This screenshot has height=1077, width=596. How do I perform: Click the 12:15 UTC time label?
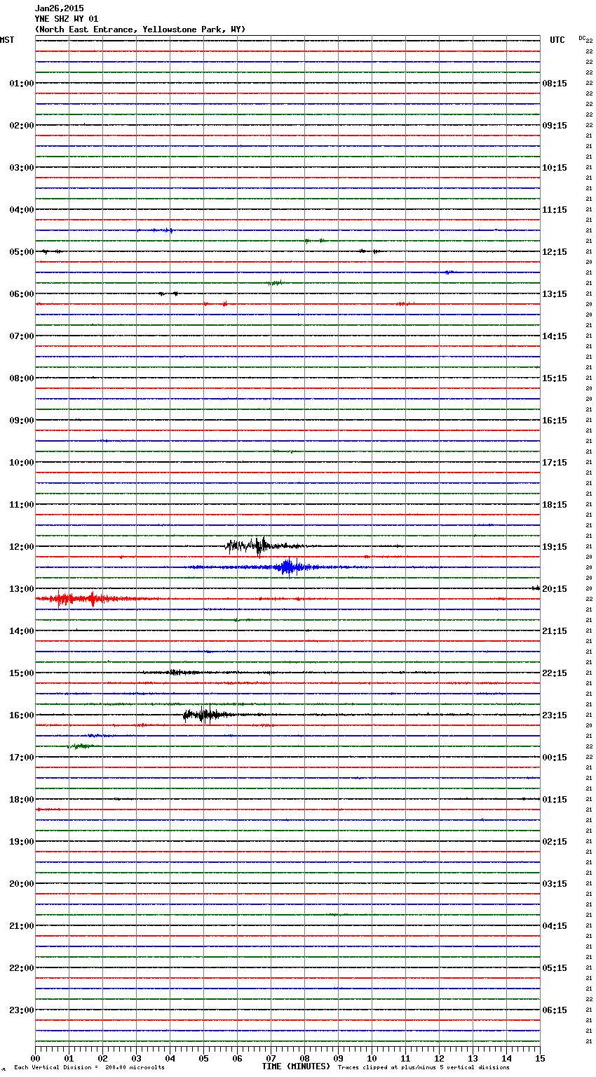click(x=555, y=252)
